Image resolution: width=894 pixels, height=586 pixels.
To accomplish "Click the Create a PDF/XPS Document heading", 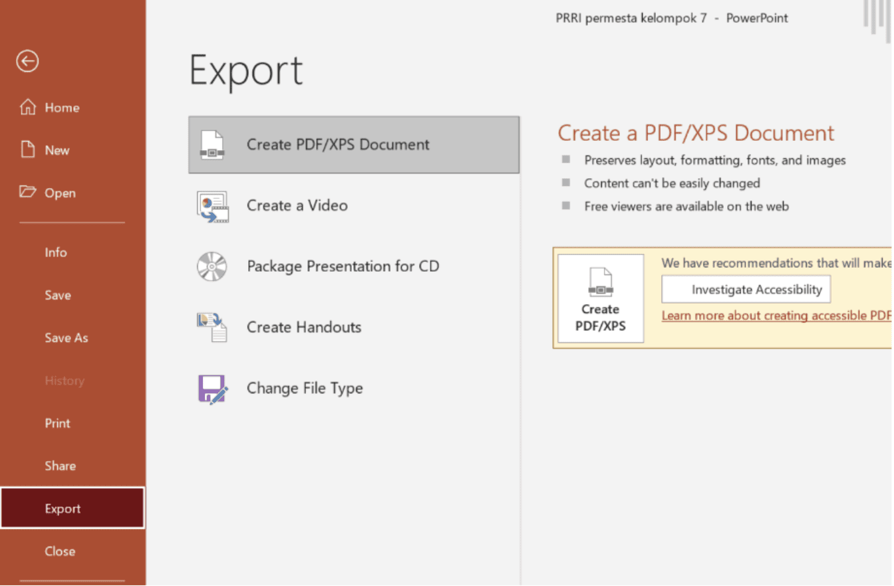I will pos(696,133).
